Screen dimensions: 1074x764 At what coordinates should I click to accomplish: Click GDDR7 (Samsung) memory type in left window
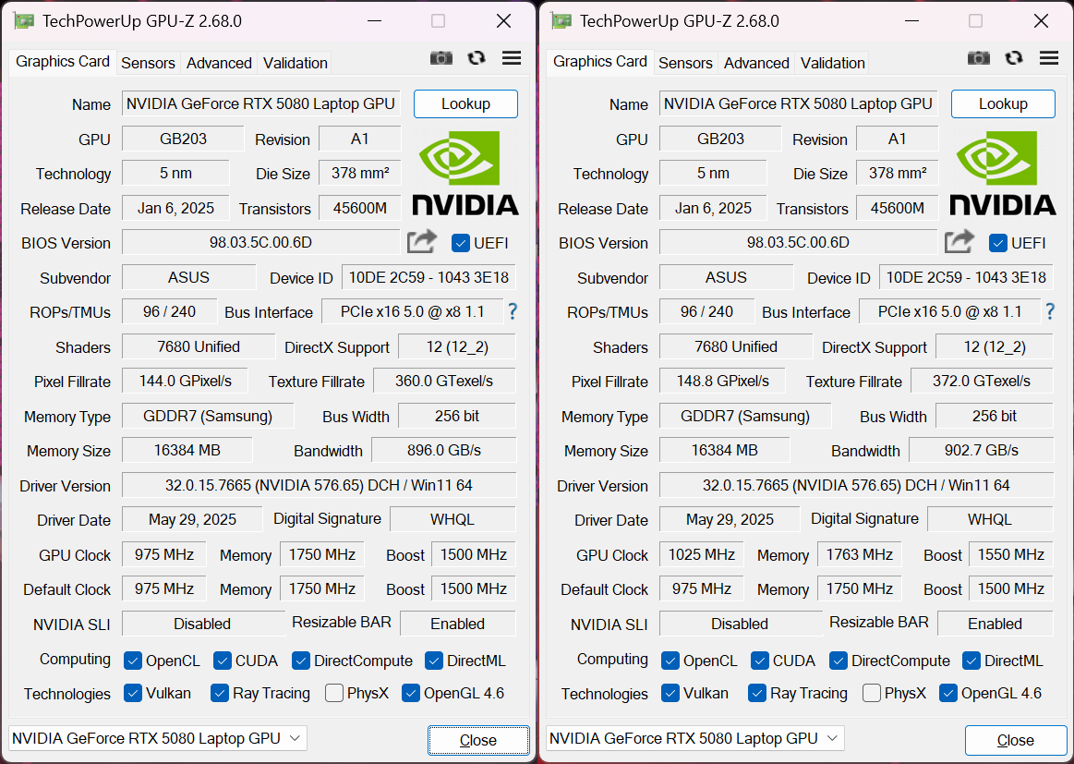208,416
